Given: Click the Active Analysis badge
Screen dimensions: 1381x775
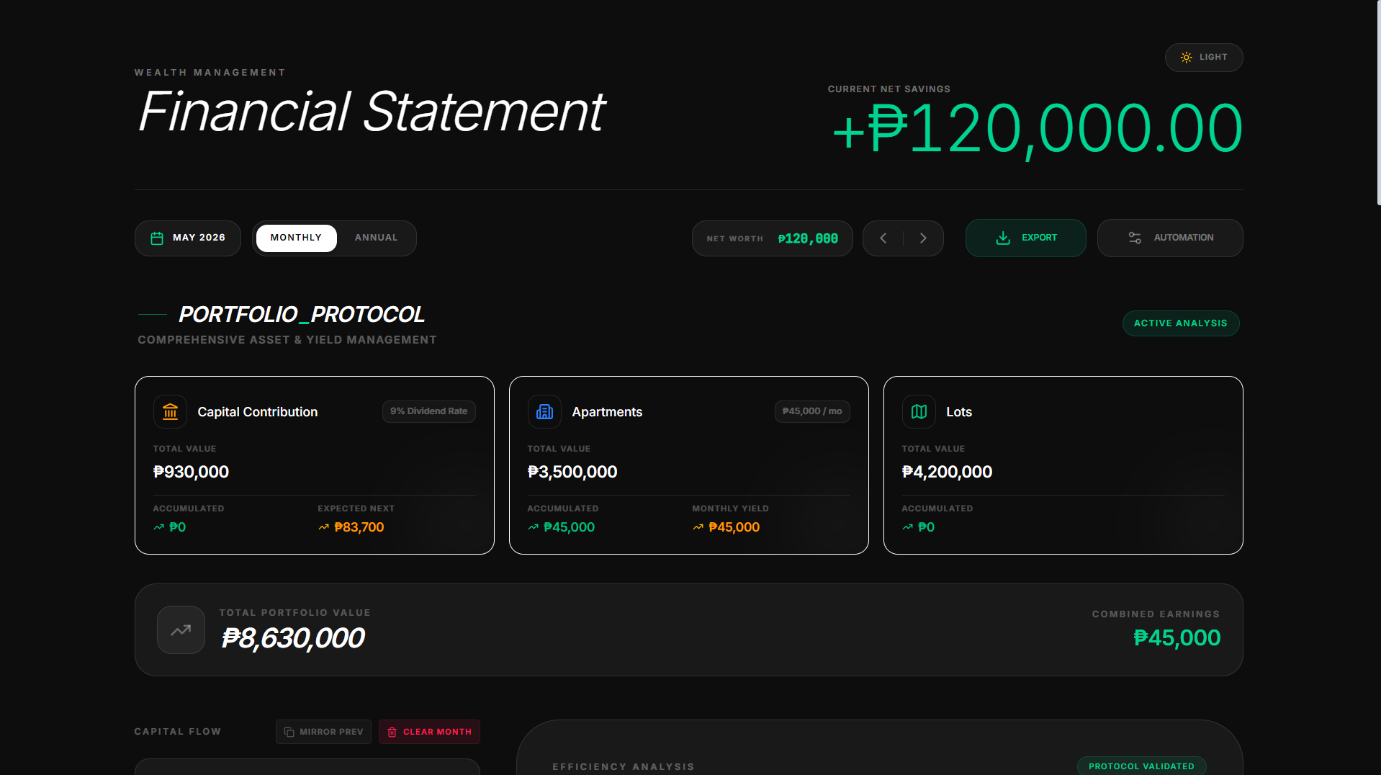Looking at the screenshot, I should (1180, 323).
